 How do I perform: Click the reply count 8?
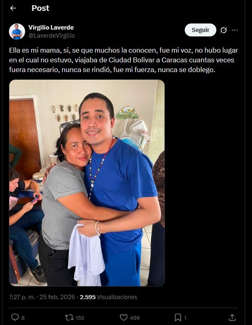[x=23, y=318]
